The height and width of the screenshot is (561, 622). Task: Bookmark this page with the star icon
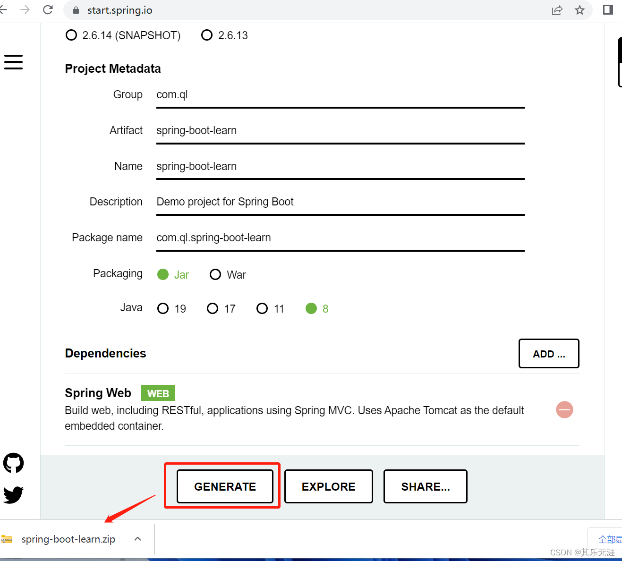click(579, 10)
